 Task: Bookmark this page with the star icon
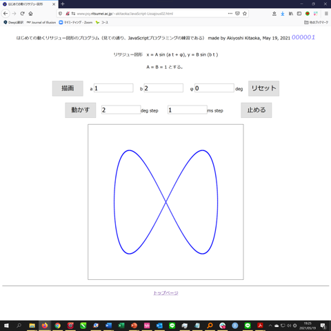click(x=245, y=14)
